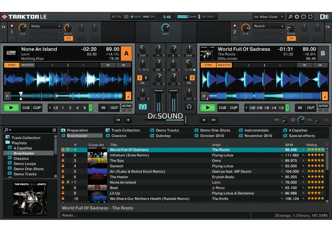Start playback on Deck A
Image resolution: width=332 pixels, height=232 pixels.
pyautogui.click(x=11, y=108)
